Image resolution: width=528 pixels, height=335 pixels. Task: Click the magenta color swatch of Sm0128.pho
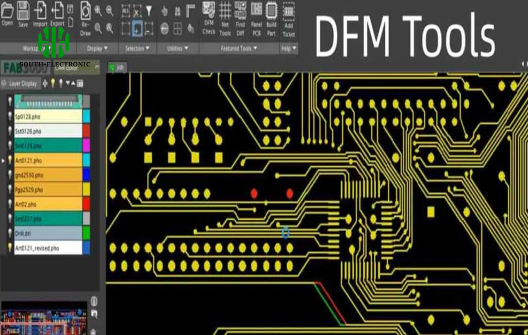[87, 146]
